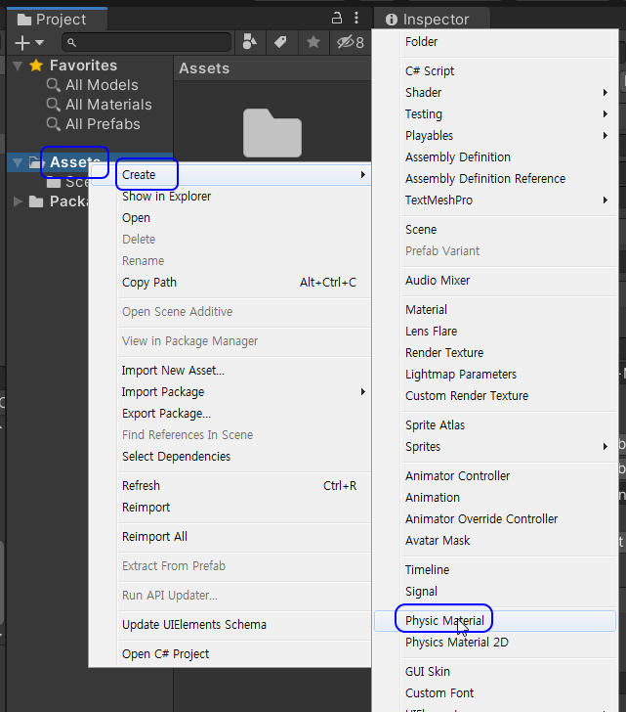The height and width of the screenshot is (712, 626).
Task: Expand the Packages folder triangle
Action: tap(18, 201)
